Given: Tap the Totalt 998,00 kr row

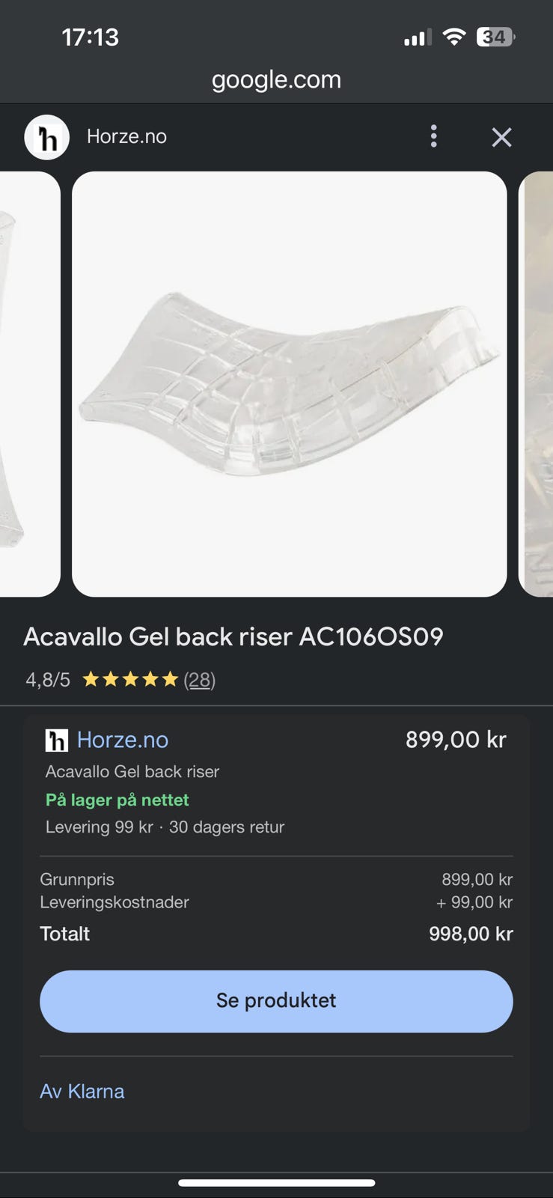Looking at the screenshot, I should [x=276, y=934].
